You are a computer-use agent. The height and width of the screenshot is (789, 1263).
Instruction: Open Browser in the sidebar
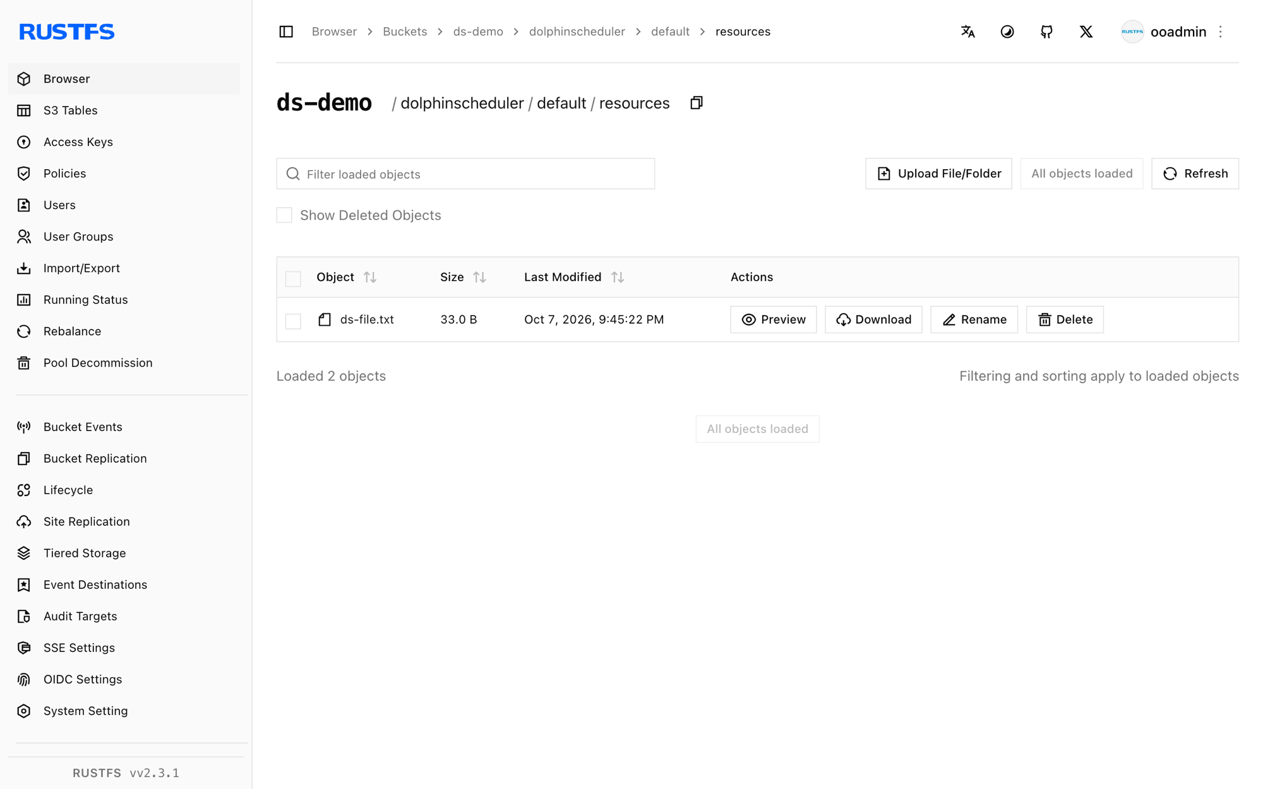124,79
